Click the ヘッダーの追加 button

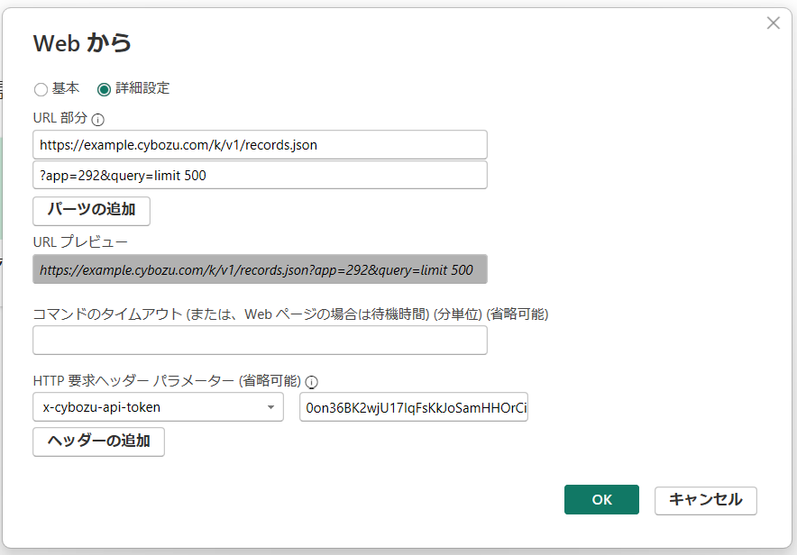98,442
